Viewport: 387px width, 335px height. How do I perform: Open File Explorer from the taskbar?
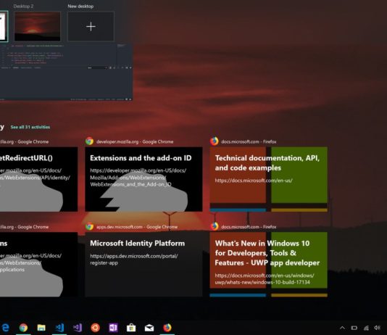(x=41, y=328)
